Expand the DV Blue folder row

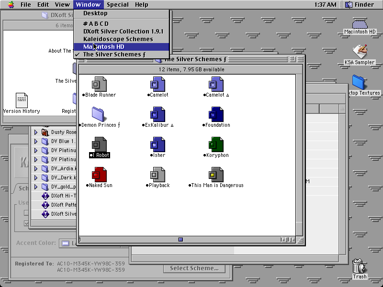(35, 141)
